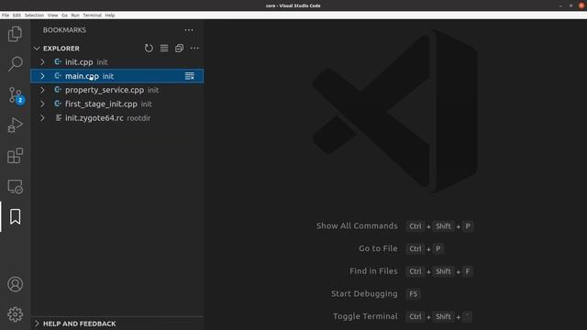This screenshot has width=587, height=330.
Task: Select init.zygote64.rc bookmark entry
Action: pyautogui.click(x=117, y=118)
